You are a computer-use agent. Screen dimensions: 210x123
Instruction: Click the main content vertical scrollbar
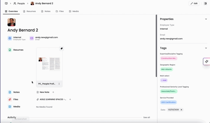coord(156,46)
